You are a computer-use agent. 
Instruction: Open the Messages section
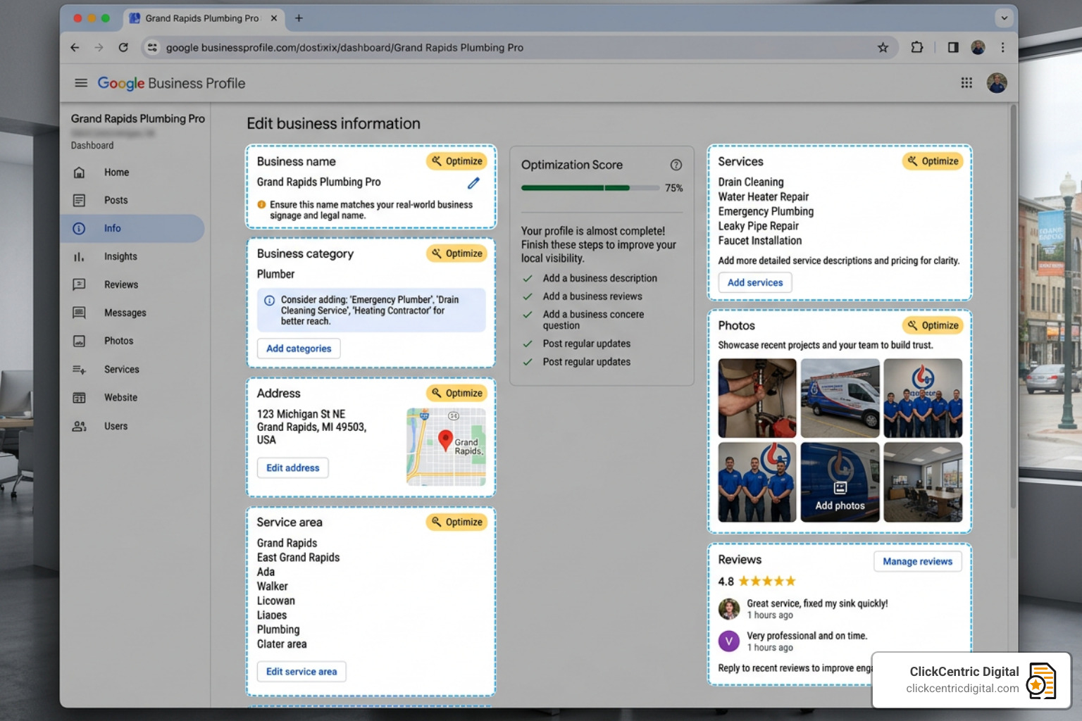(125, 313)
